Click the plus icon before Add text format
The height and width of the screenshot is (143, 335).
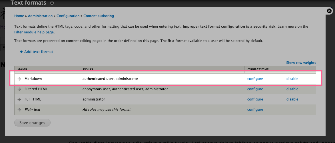[x=21, y=52]
